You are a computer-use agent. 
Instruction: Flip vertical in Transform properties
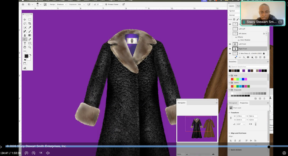pos(255,124)
